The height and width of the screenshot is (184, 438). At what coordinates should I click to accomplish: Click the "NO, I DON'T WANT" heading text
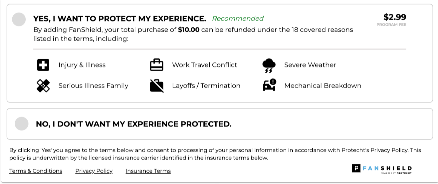134,124
